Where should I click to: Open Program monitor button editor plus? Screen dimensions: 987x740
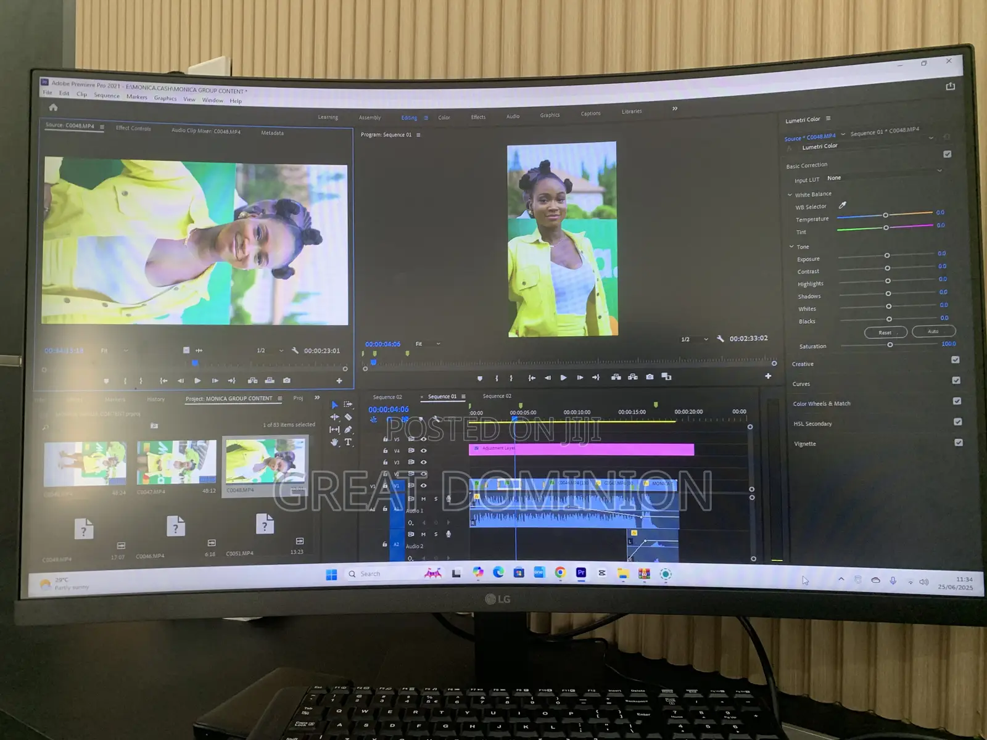pos(768,376)
